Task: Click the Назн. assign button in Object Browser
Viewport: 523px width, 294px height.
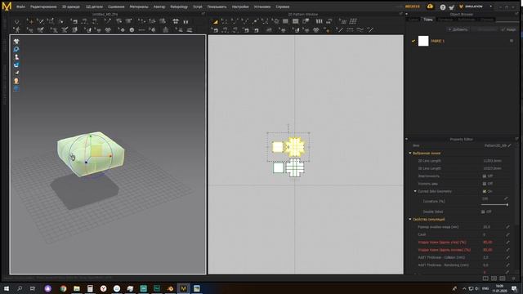Action: 508,29
